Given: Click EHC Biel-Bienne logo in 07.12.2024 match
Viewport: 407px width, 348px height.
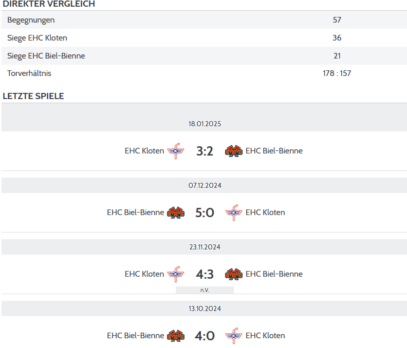Looking at the screenshot, I should click(x=175, y=212).
